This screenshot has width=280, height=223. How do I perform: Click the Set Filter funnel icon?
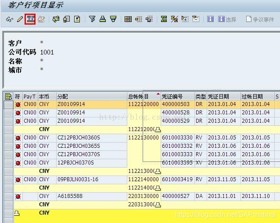pos(92,19)
